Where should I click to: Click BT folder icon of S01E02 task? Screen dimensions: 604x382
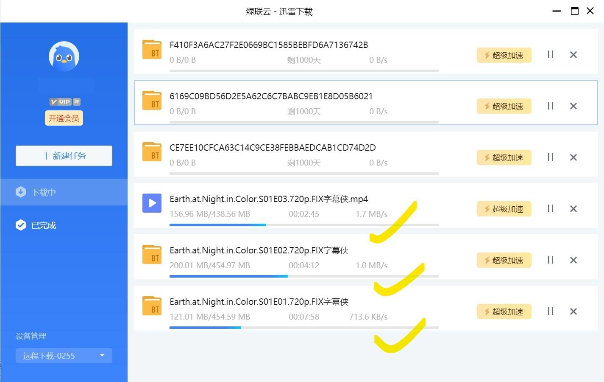152,255
